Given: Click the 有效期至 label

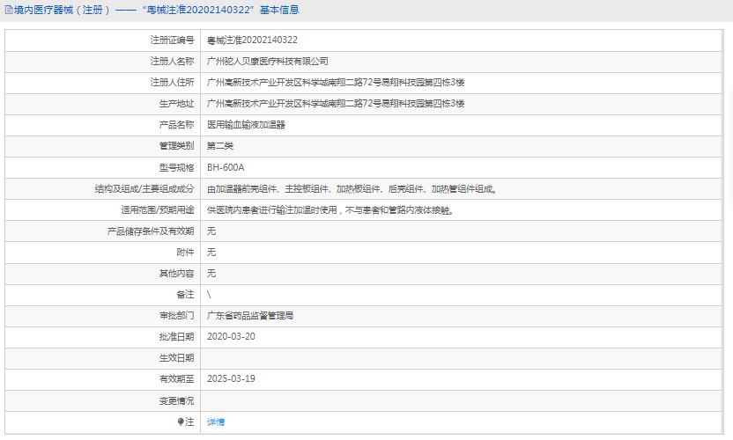Looking at the screenshot, I should click(176, 378).
